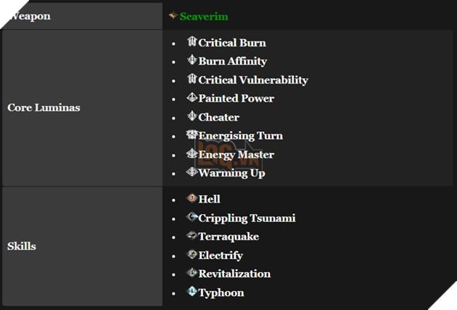
Task: Click the Weapon row header cell
Action: click(x=29, y=16)
